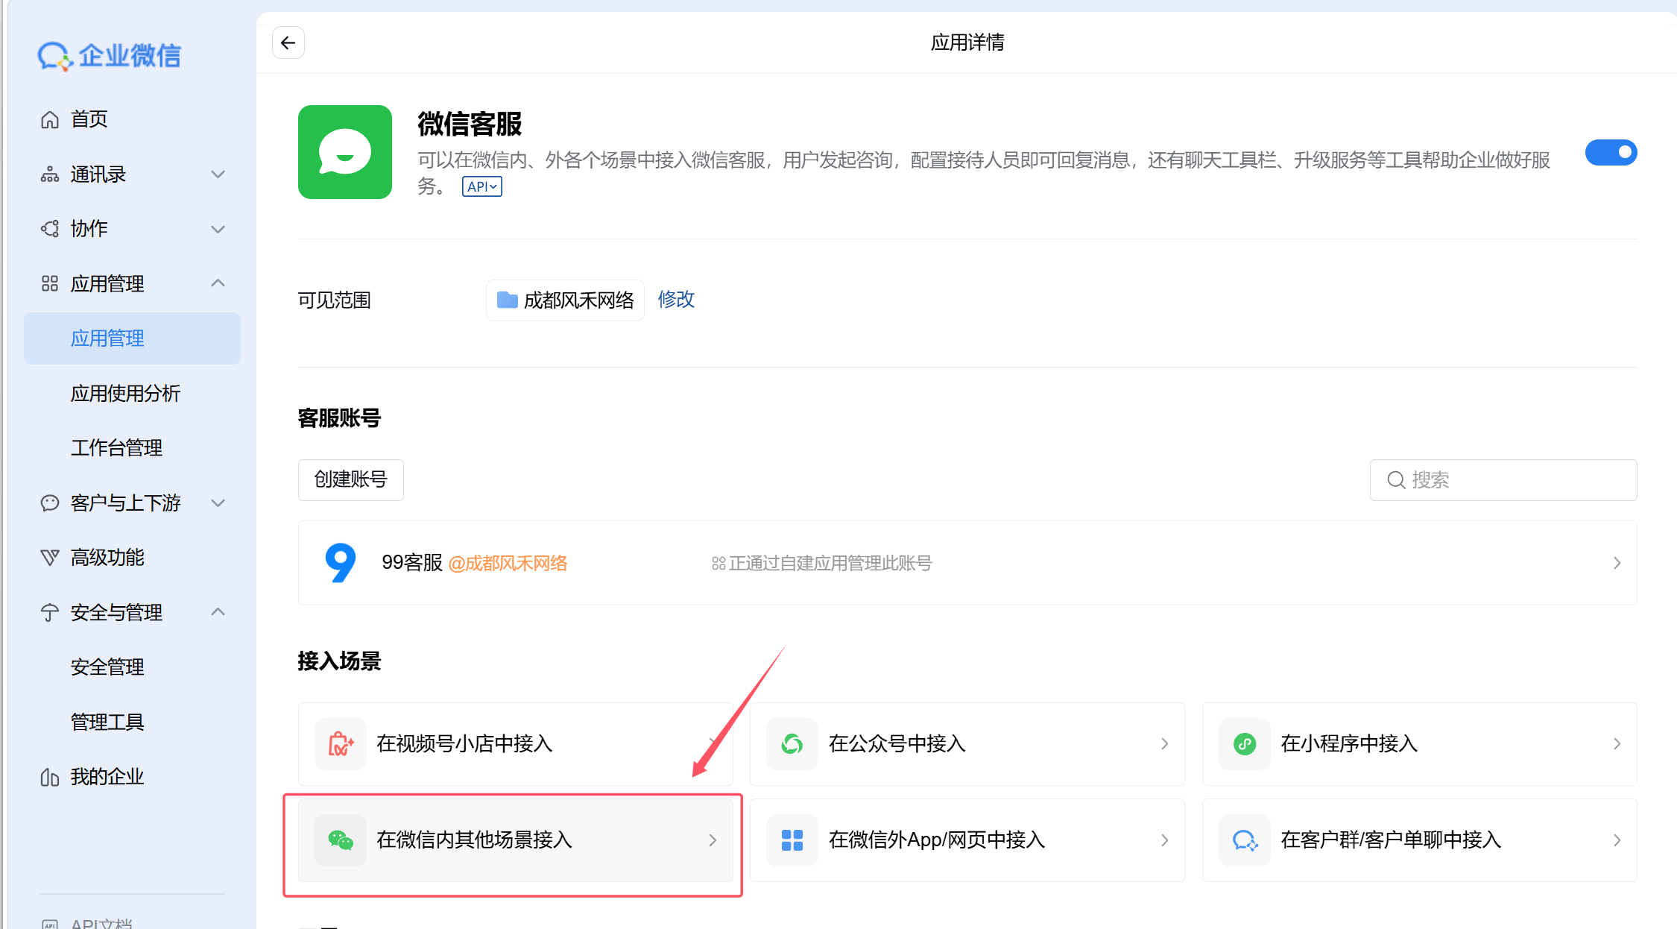This screenshot has width=1677, height=929.
Task: Click the @成都风禾网络 orange label
Action: click(508, 564)
